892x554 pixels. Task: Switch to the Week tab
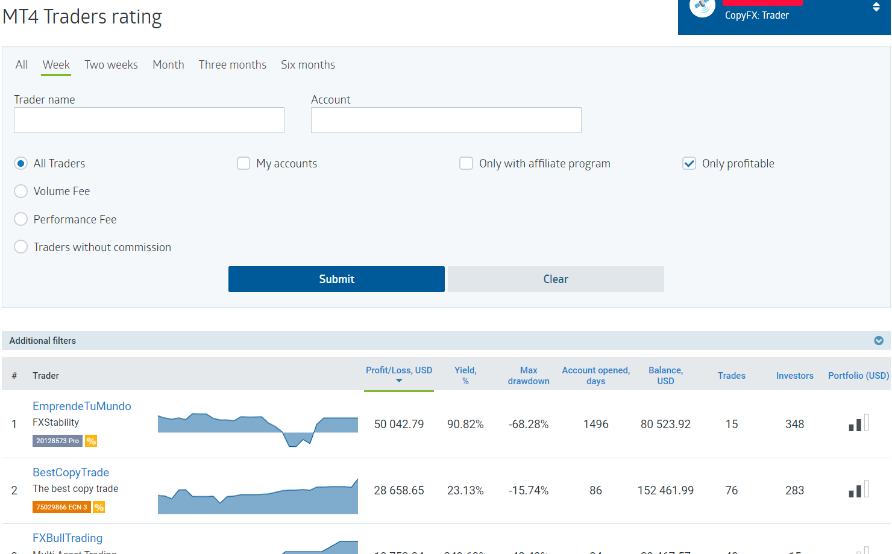point(56,64)
